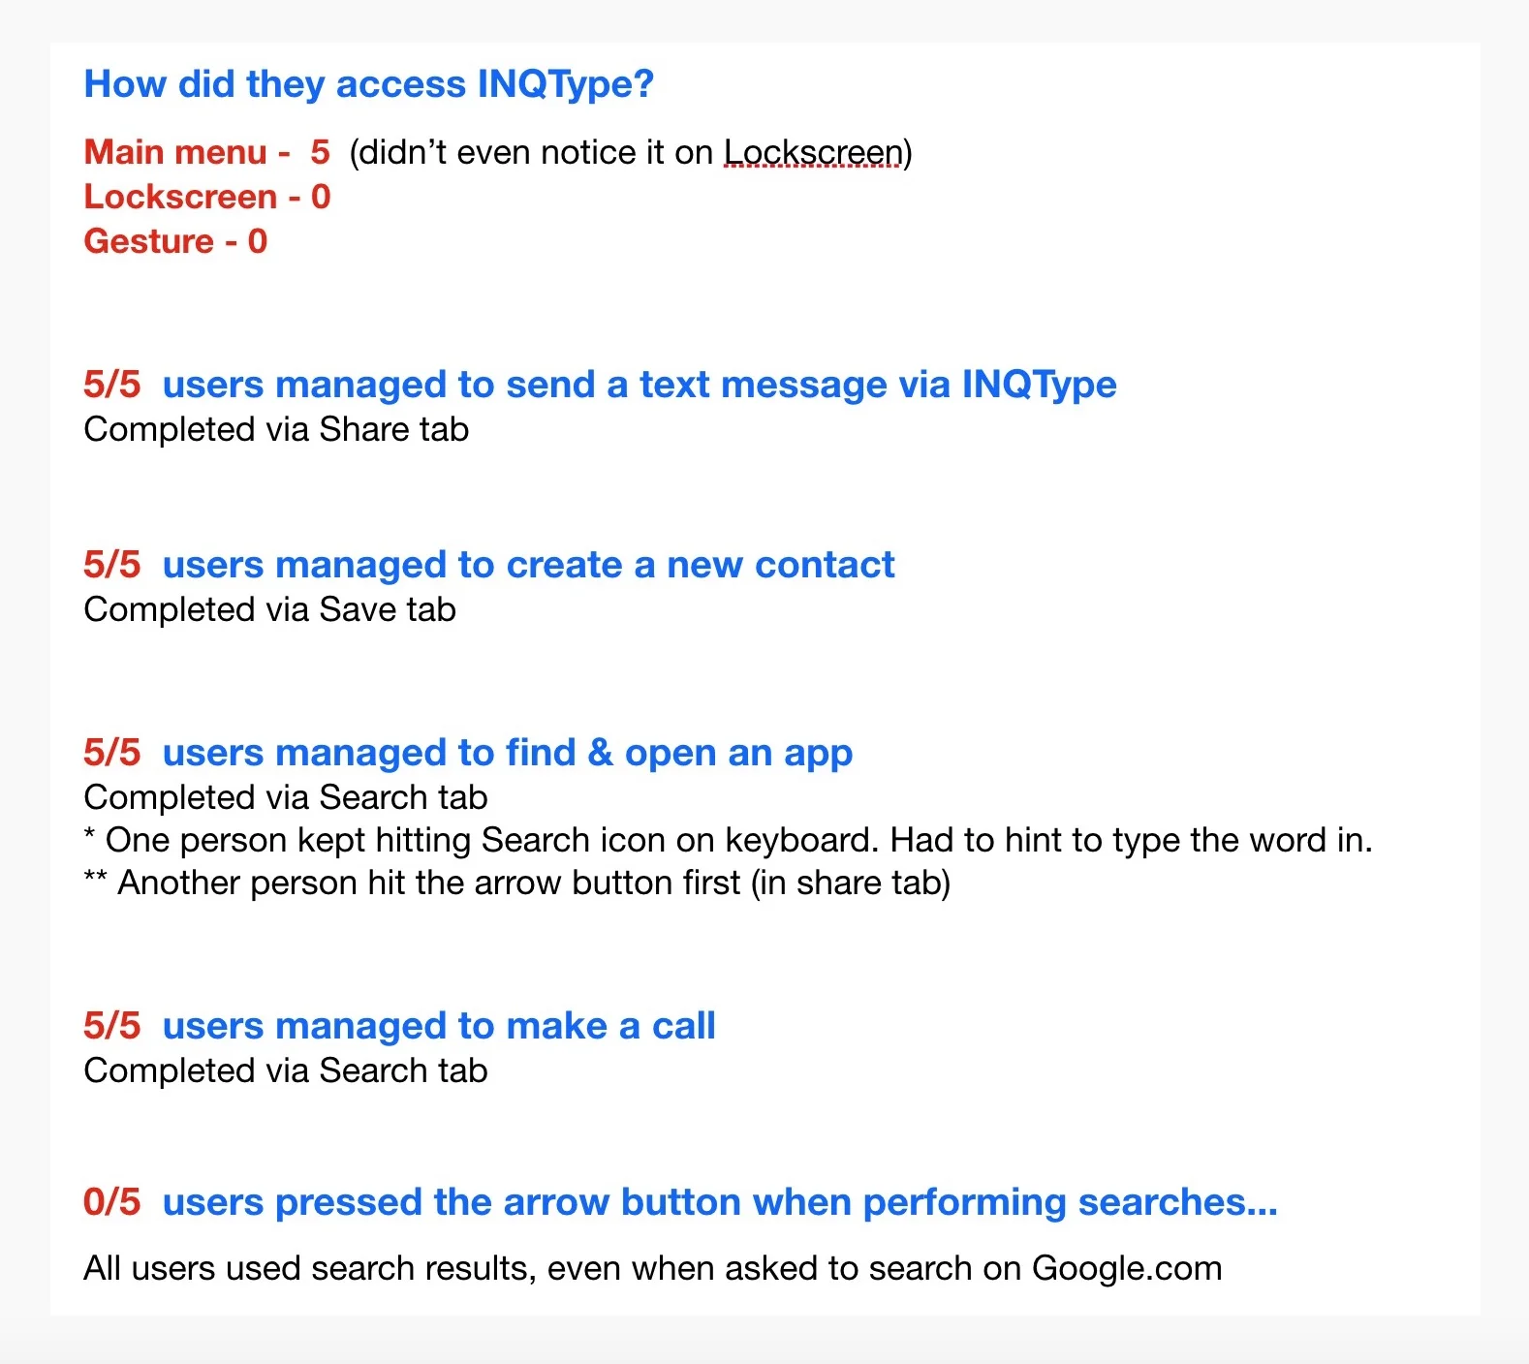Click the red '5/5' before 'send a text message'
The height and width of the screenshot is (1364, 1529).
112,385
